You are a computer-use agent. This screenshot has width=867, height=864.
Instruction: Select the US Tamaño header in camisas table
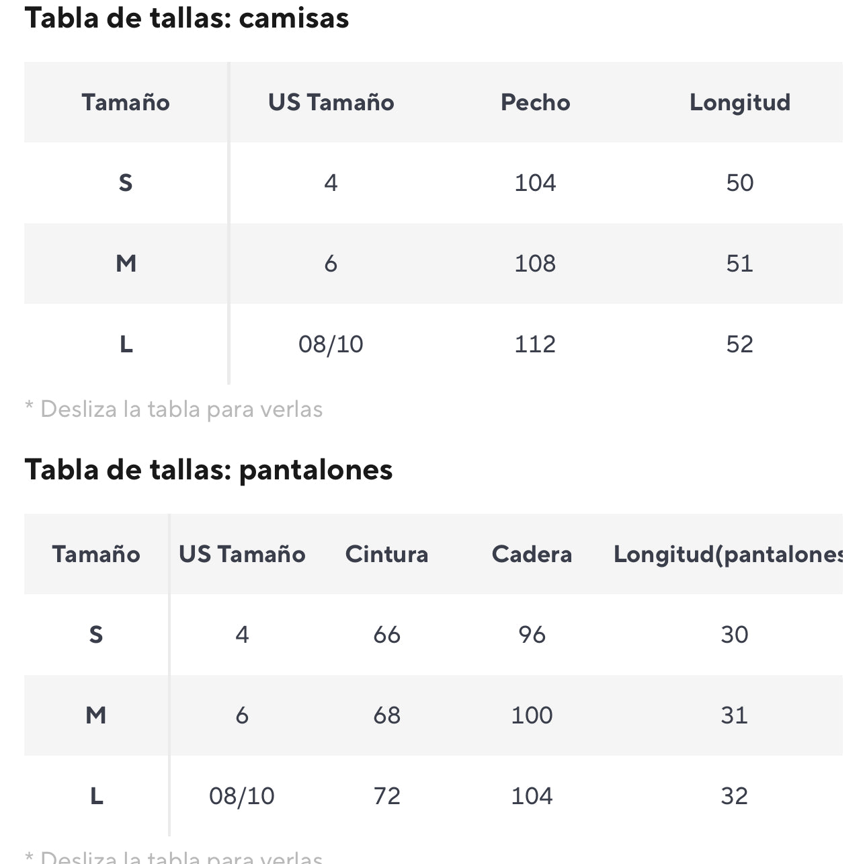tap(331, 102)
